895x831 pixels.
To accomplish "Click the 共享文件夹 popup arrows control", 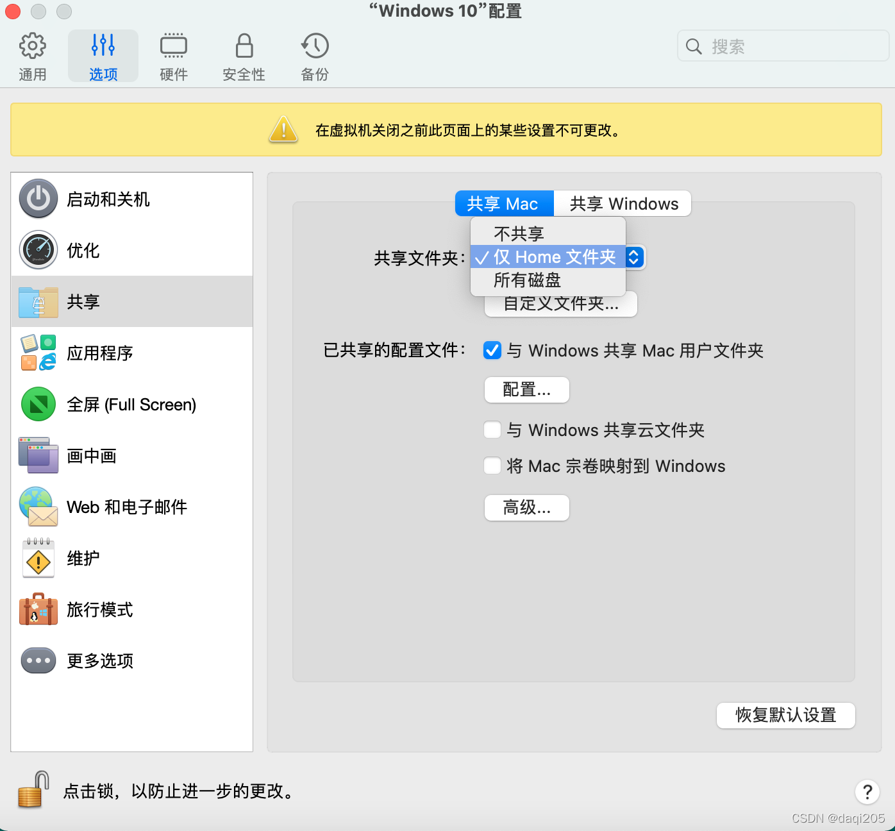I will click(633, 257).
